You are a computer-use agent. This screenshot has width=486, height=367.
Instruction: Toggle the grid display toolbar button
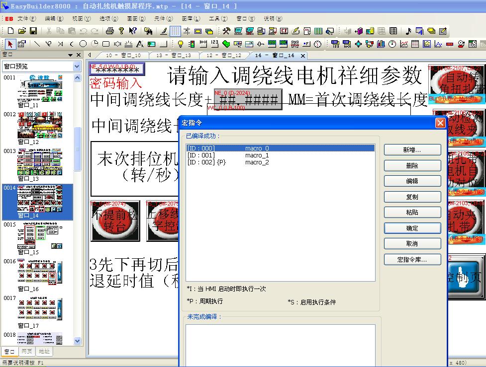pos(175,31)
